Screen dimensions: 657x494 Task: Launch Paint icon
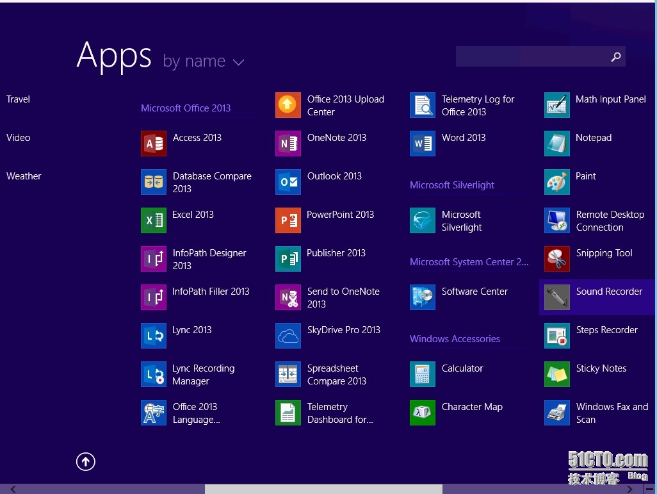click(557, 182)
